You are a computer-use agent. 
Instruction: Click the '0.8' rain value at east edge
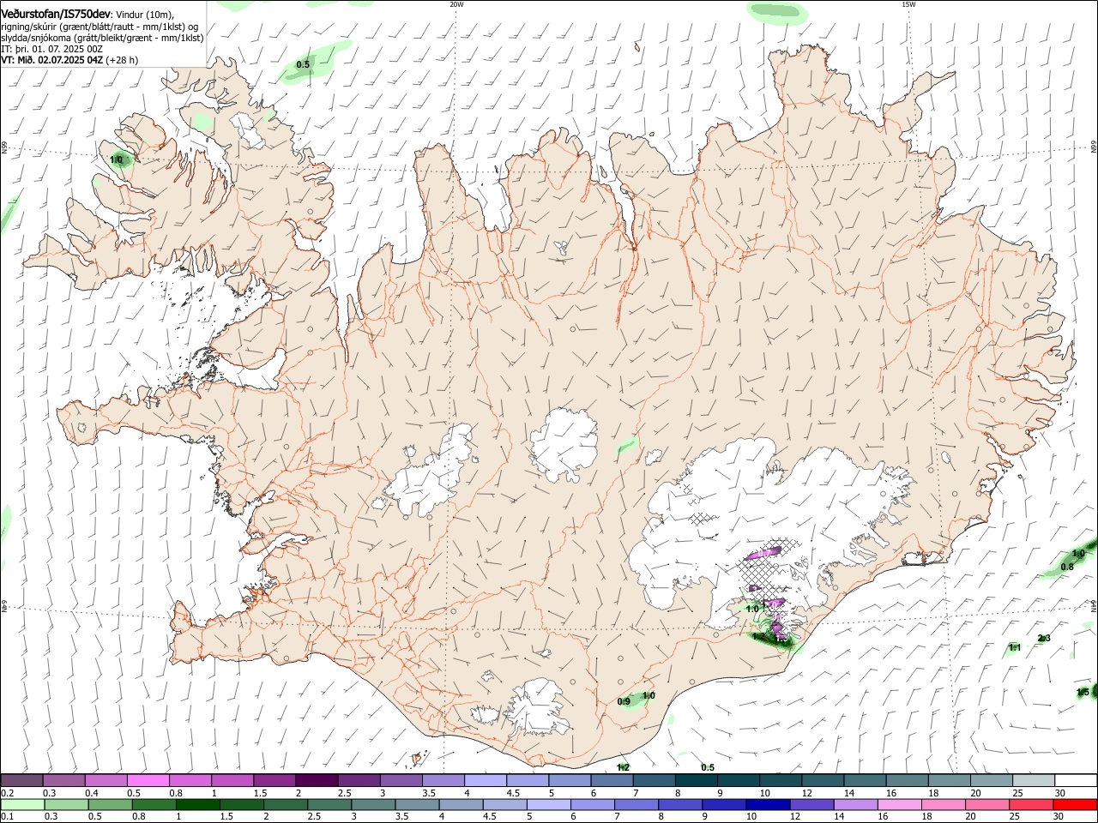coord(1067,567)
